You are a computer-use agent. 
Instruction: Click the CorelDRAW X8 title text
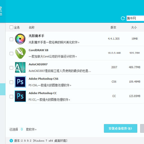(38, 50)
